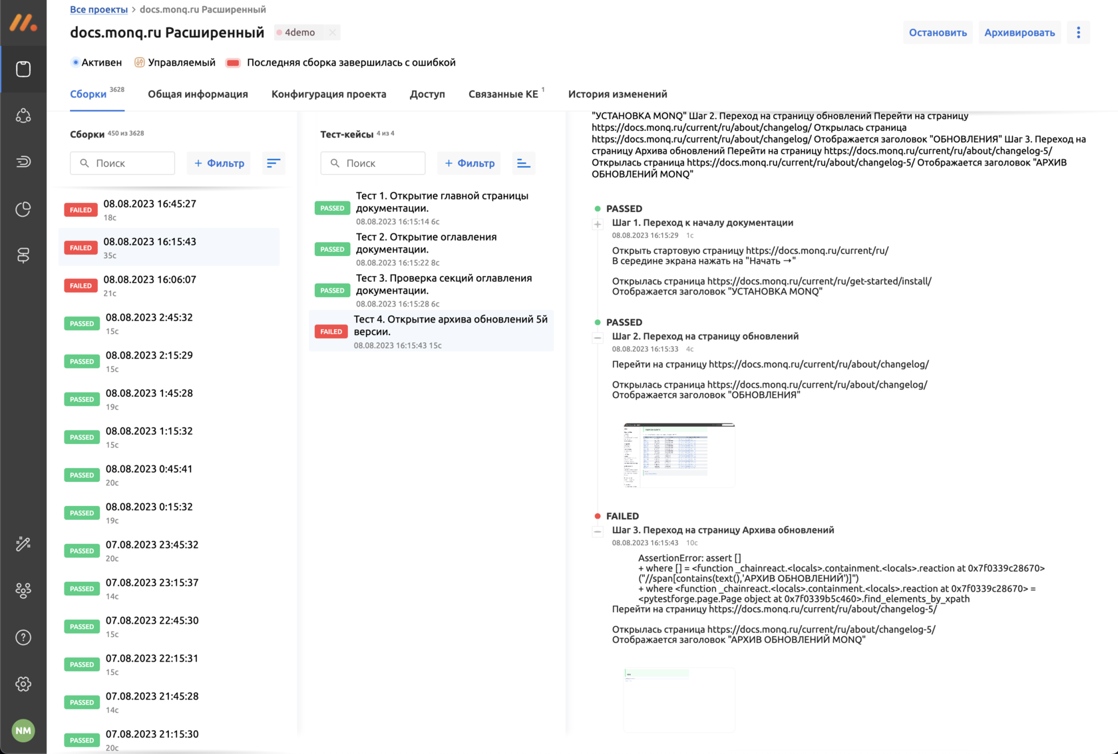This screenshot has width=1118, height=754.
Task: Collapse Шаг 3. Переход на страницу Архива
Action: pos(597,531)
